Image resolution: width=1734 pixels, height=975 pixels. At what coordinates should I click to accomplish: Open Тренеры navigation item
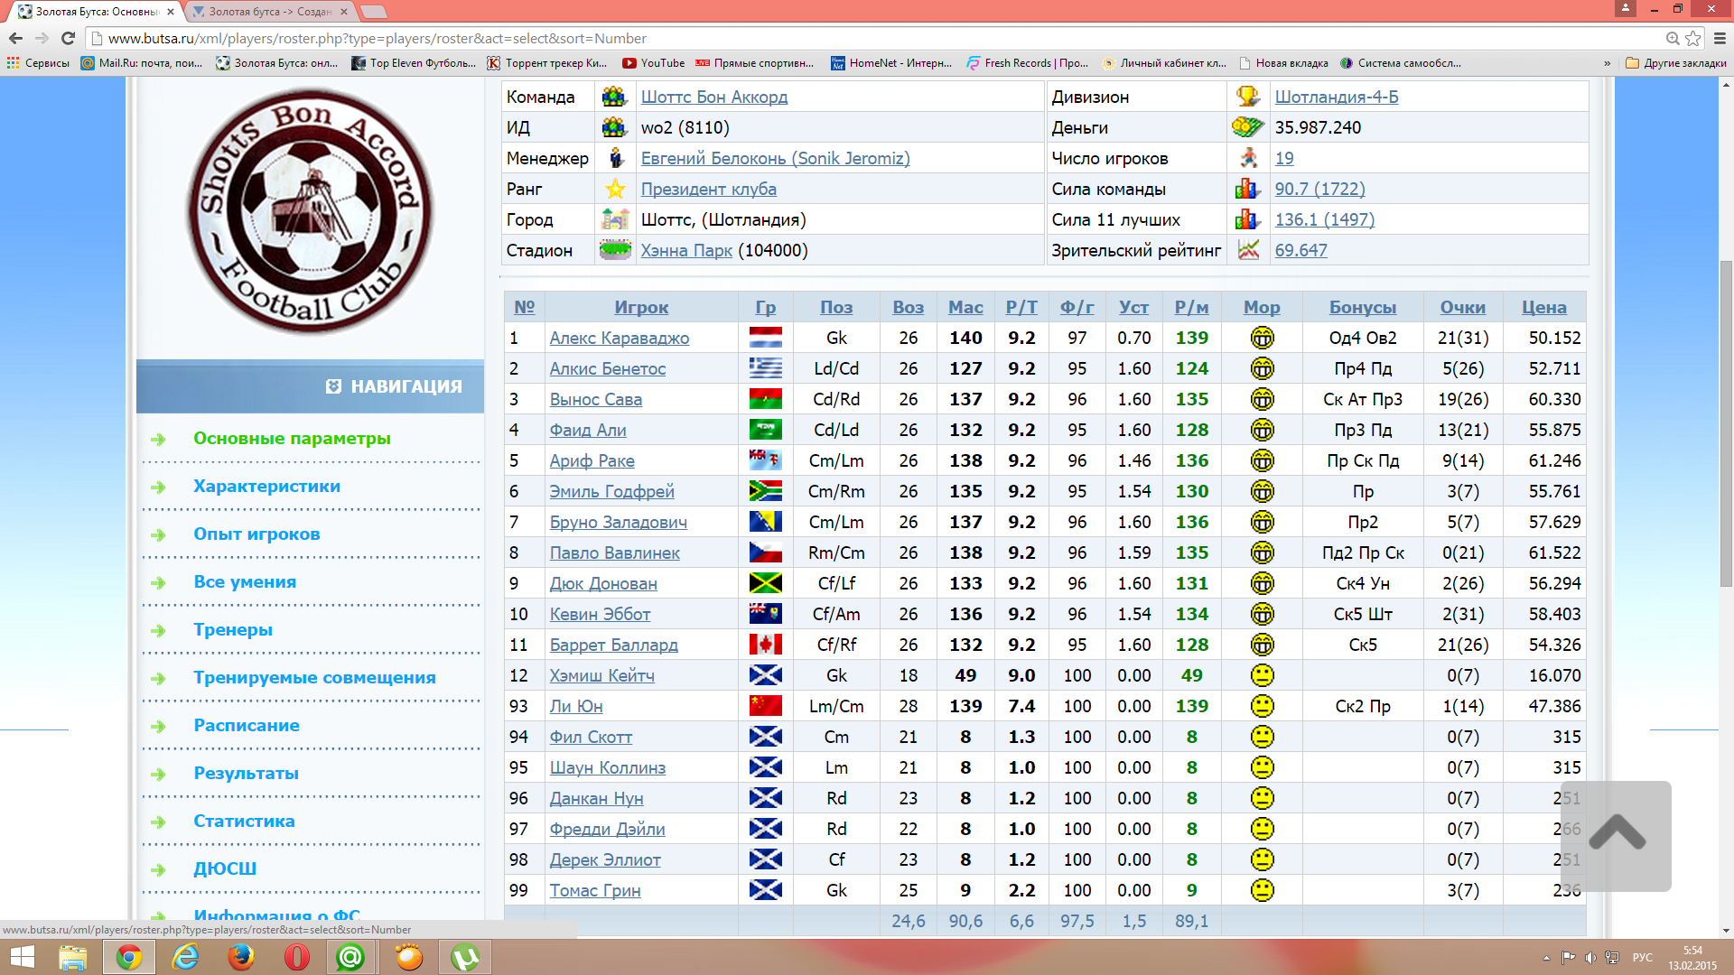(233, 629)
